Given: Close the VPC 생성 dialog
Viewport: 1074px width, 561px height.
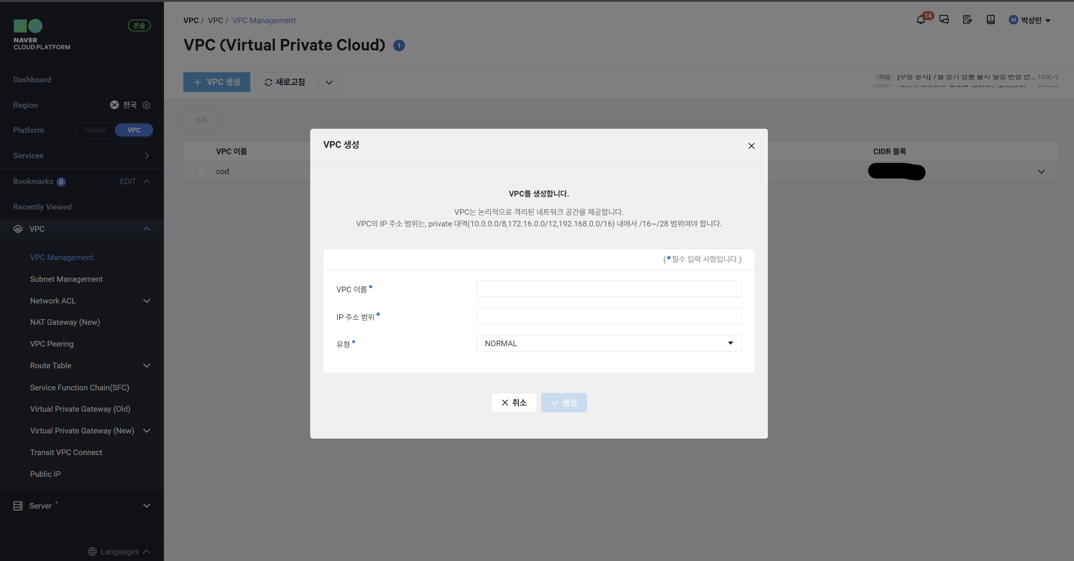Looking at the screenshot, I should 751,146.
